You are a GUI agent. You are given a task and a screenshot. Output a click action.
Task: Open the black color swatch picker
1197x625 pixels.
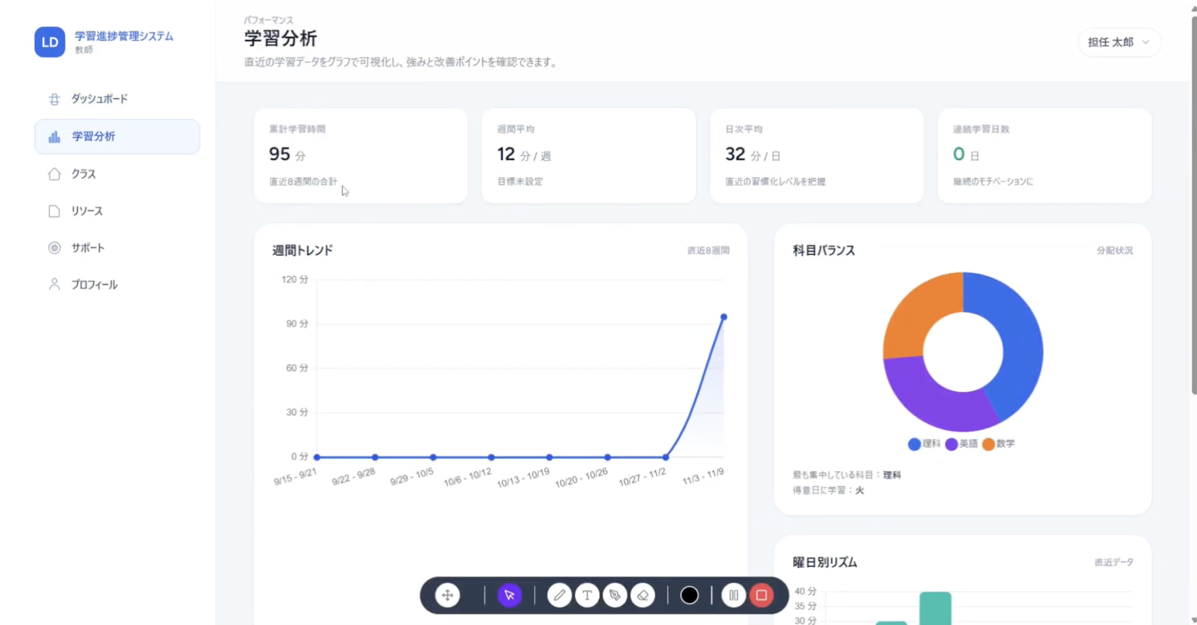[689, 595]
